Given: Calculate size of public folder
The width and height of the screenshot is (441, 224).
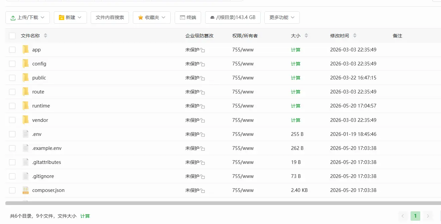Looking at the screenshot, I should point(296,78).
